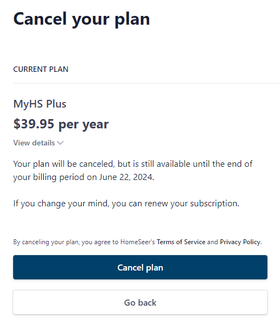Click the $39.95 per year price
Screen dimensions: 280x321
point(61,124)
